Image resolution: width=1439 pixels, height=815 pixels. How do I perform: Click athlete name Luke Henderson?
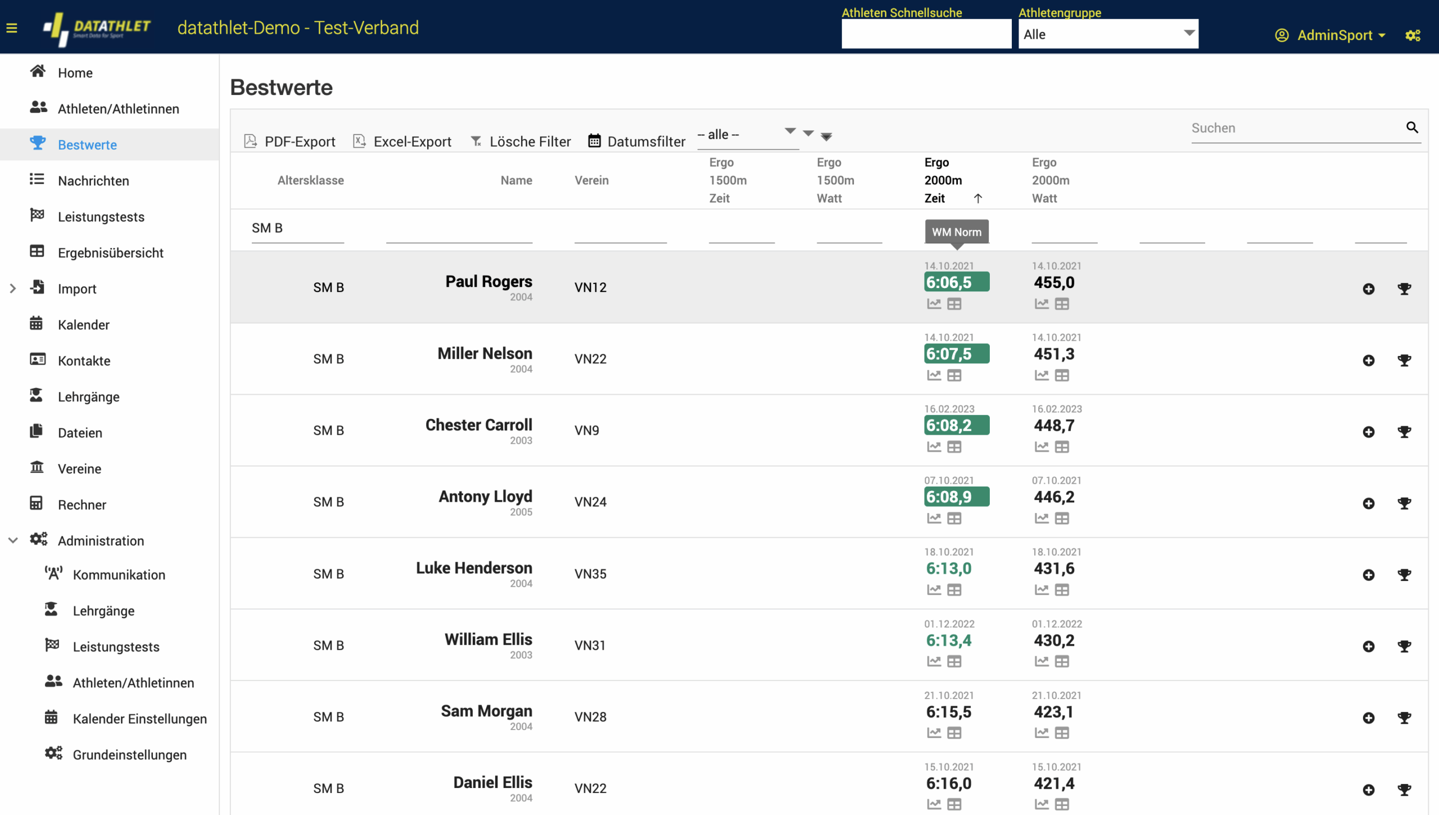(x=474, y=568)
